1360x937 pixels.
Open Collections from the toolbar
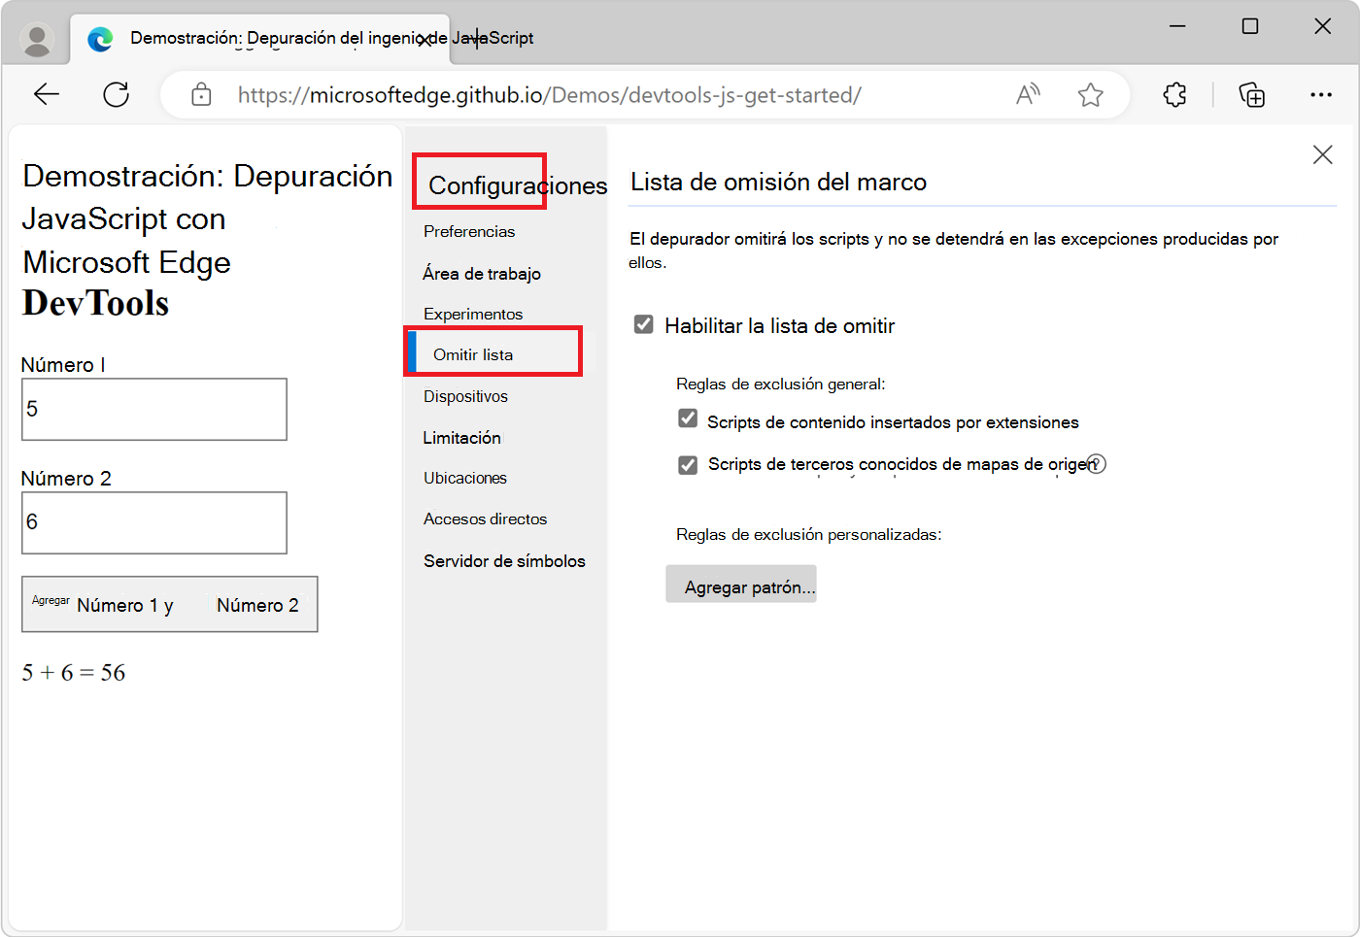pyautogui.click(x=1252, y=94)
